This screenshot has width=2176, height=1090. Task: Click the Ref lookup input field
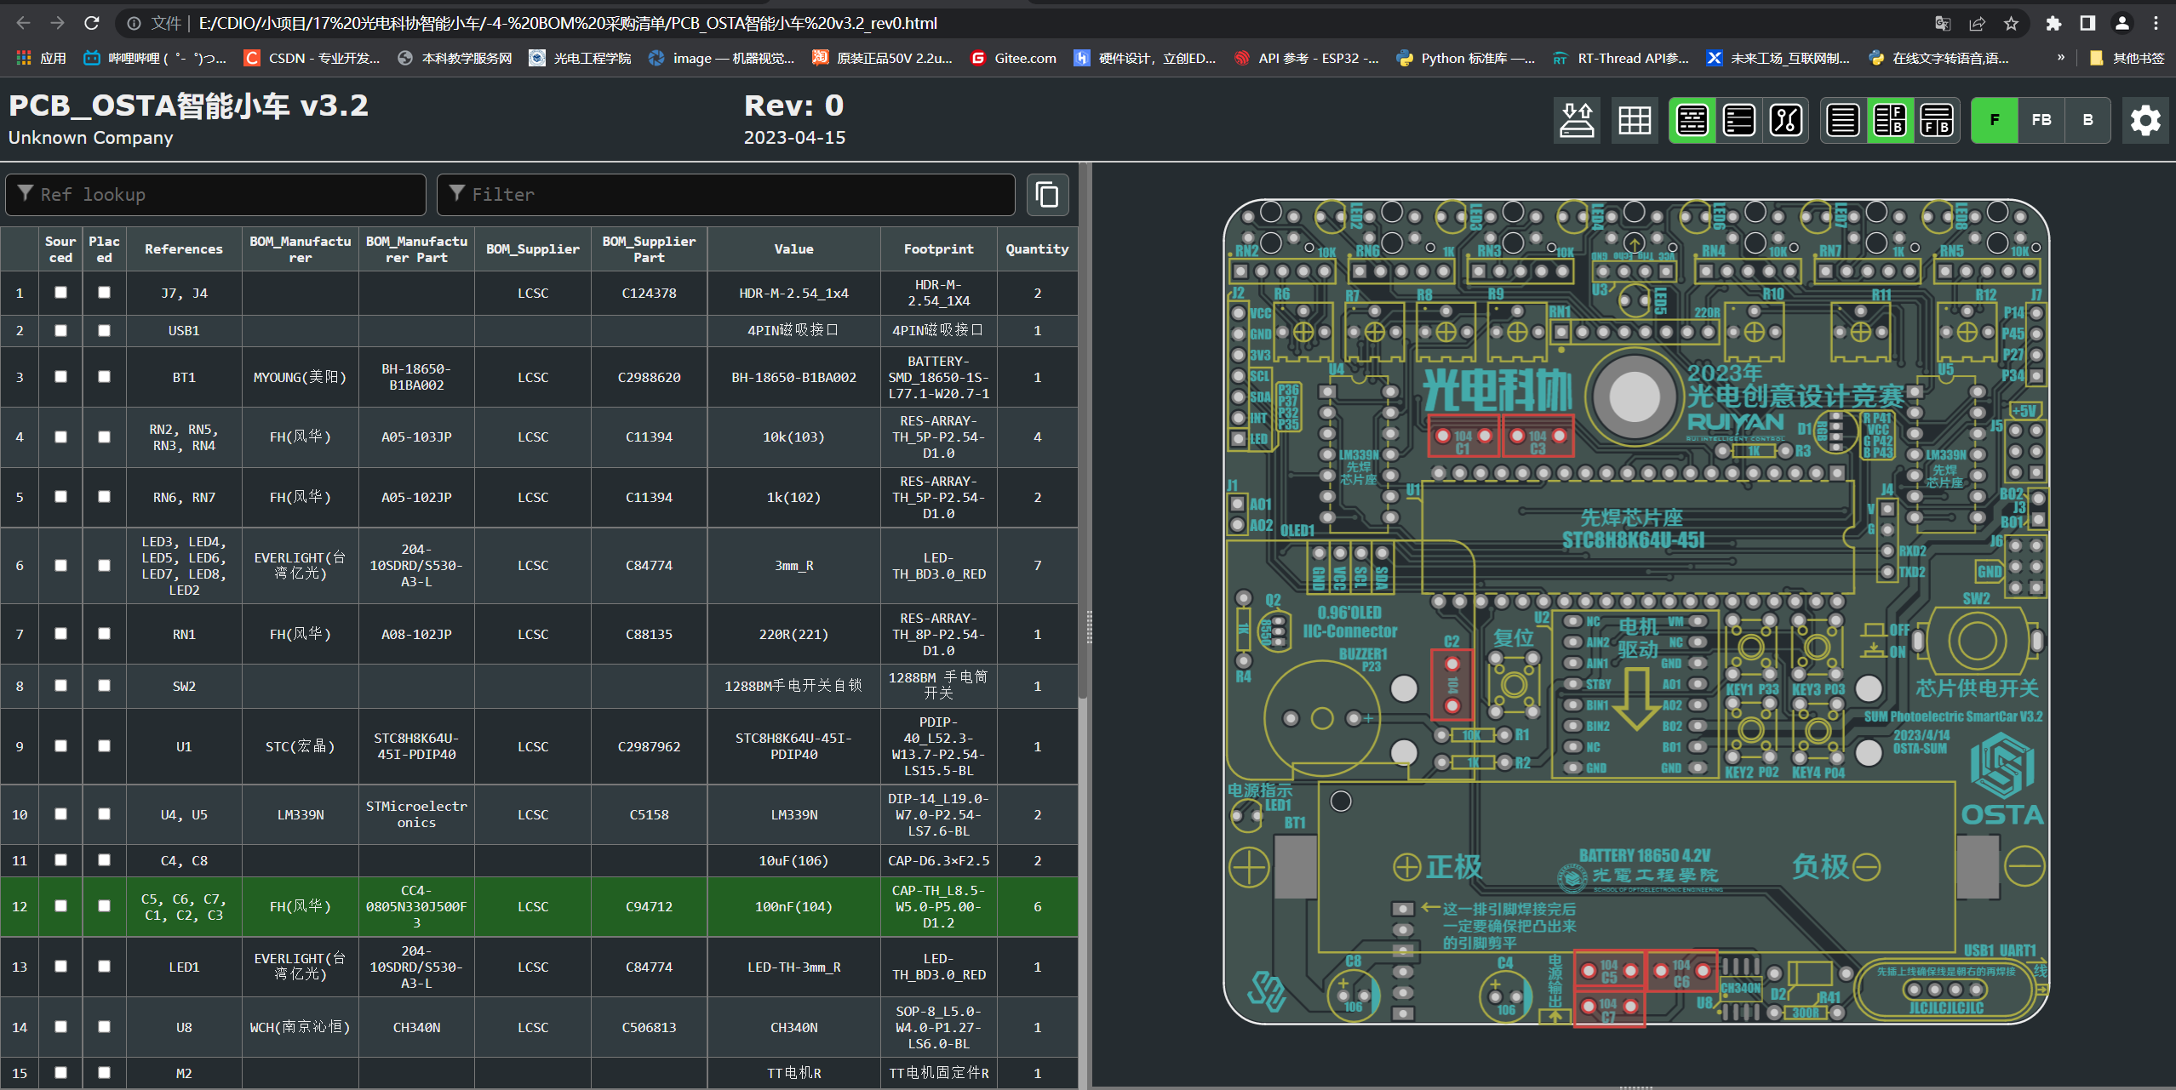[215, 195]
